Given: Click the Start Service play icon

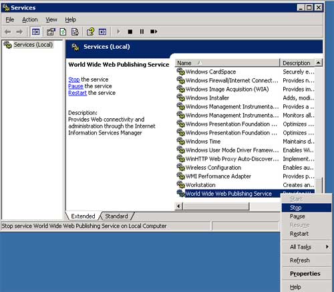Looking at the screenshot, I should (x=118, y=31).
